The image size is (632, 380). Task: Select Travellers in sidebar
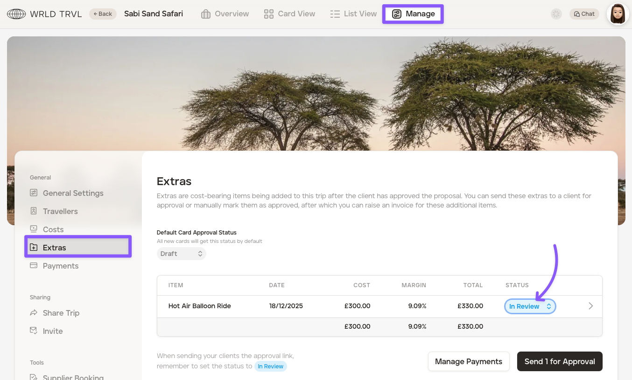click(x=60, y=211)
